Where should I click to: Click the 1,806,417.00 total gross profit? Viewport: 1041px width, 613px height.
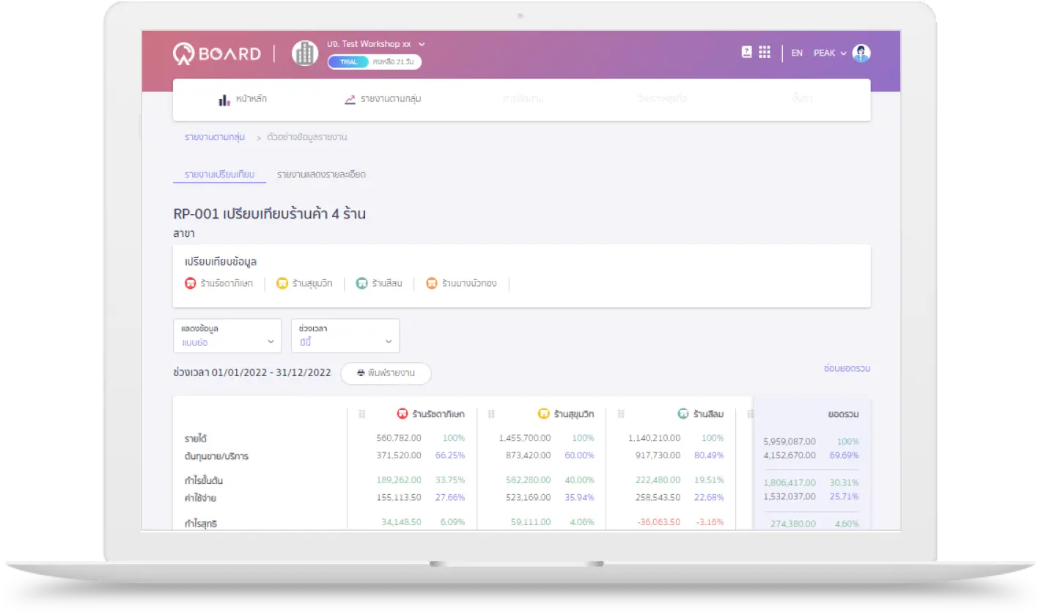[789, 483]
